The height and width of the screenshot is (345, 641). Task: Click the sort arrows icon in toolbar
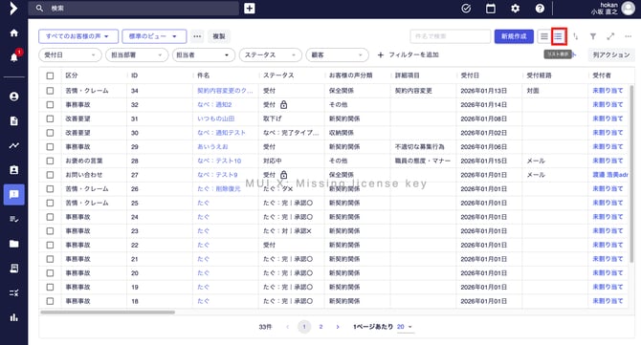[576, 36]
